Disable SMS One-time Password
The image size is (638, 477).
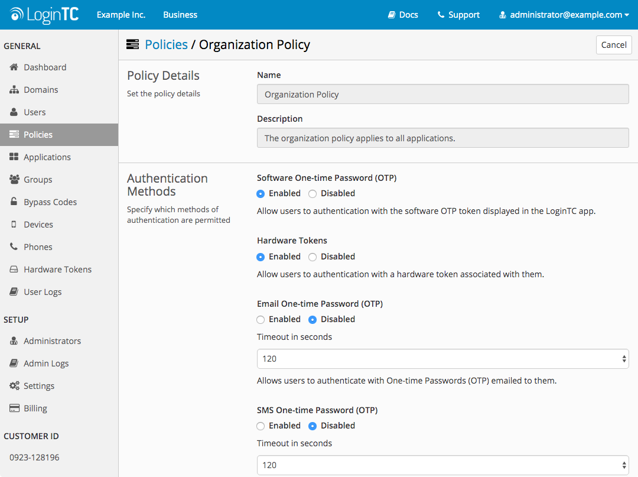pos(313,426)
